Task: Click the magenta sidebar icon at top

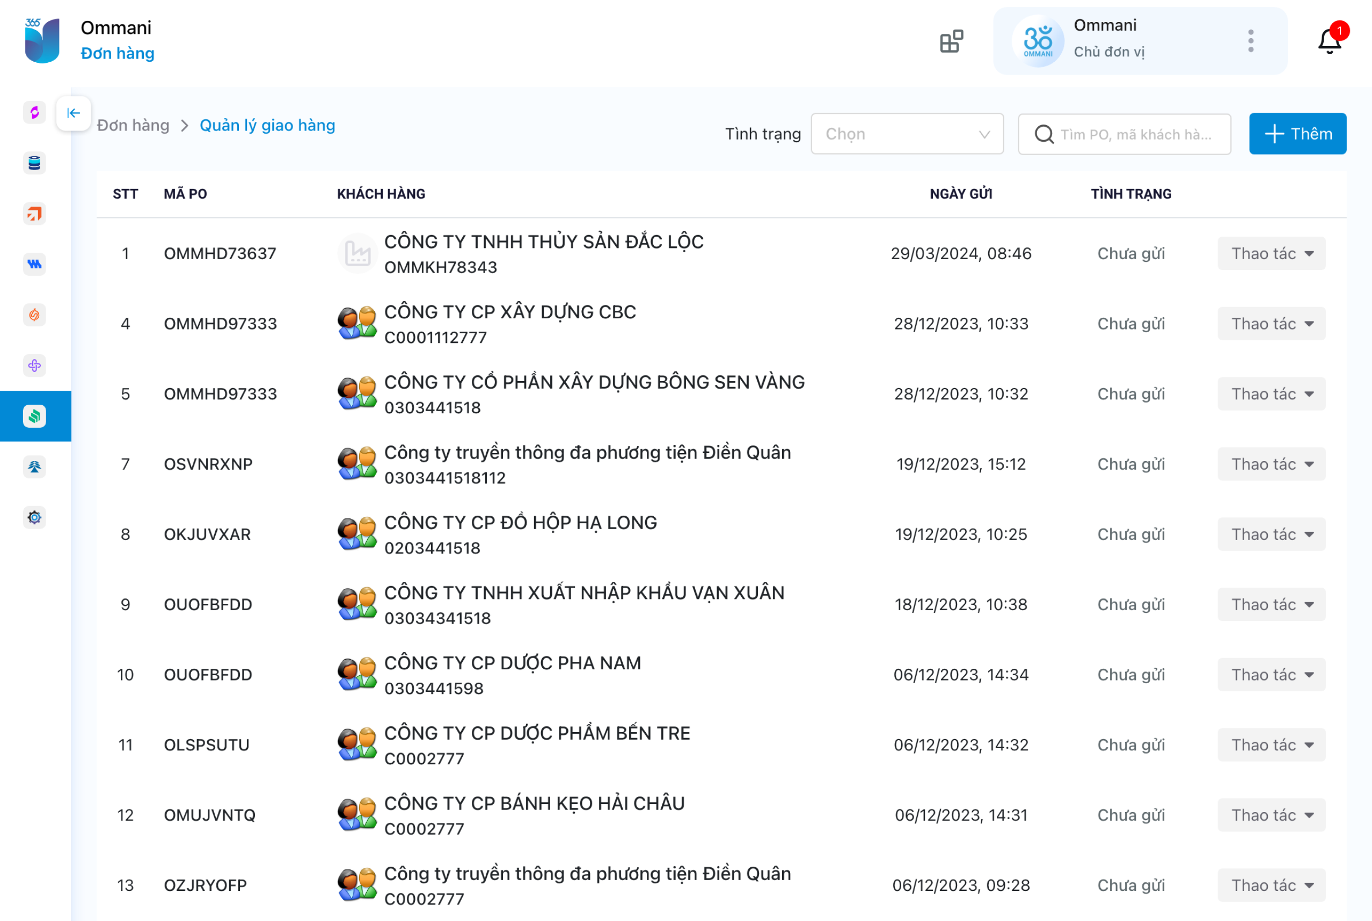Action: pos(35,112)
